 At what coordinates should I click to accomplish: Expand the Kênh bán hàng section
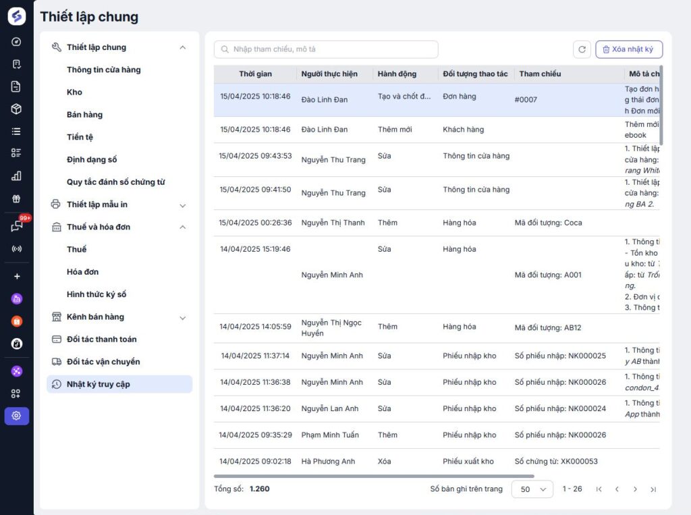click(x=182, y=317)
